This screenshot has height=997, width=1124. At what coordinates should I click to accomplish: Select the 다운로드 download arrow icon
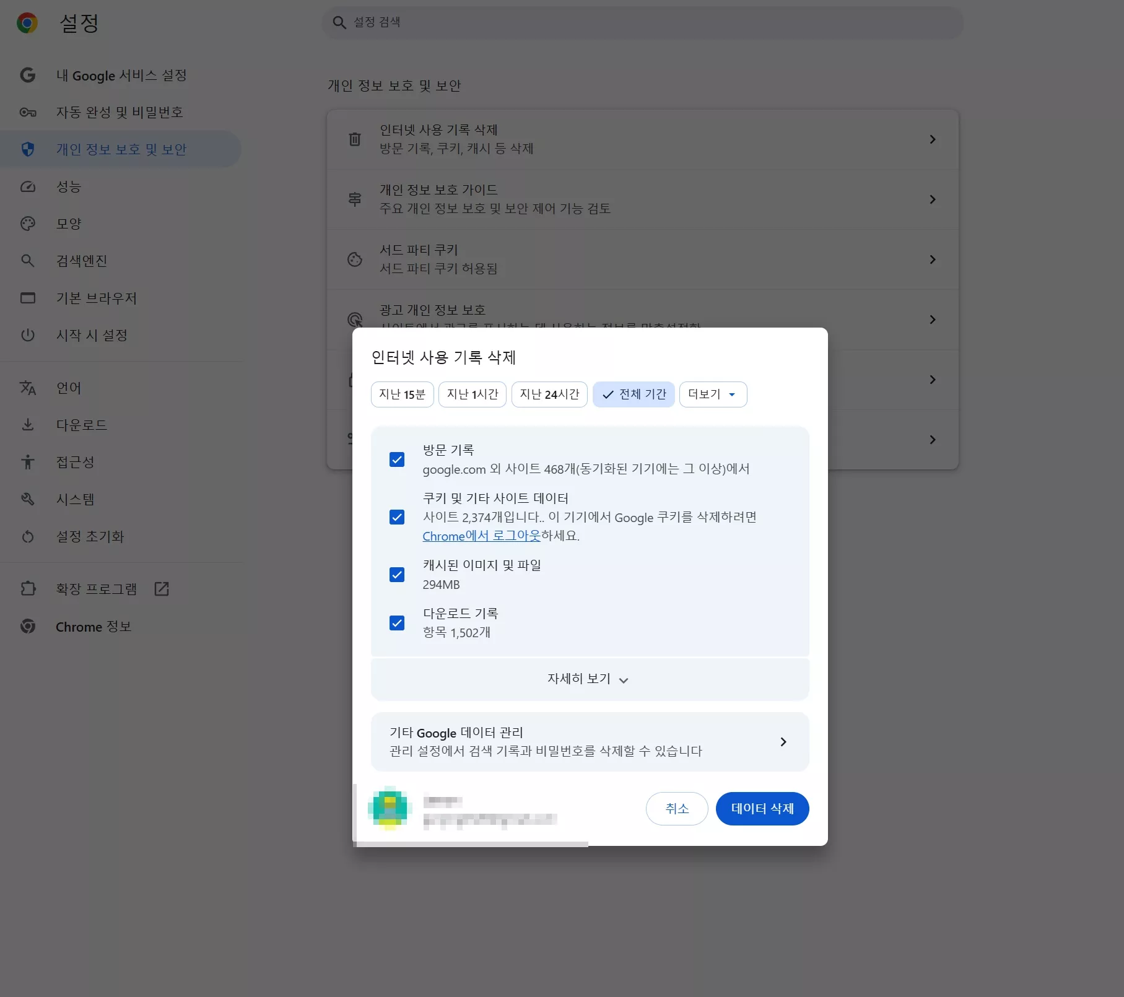[28, 425]
